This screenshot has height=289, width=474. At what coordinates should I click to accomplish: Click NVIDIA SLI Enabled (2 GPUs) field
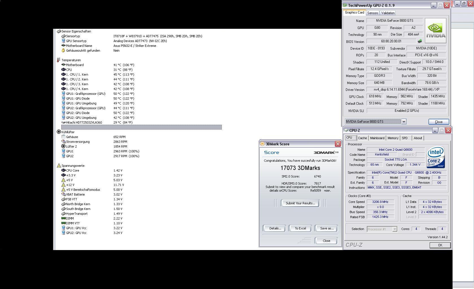[x=406, y=111]
